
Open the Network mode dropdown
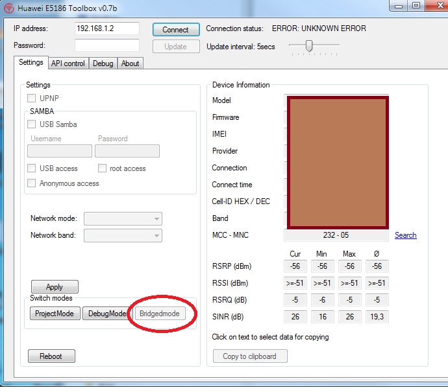123,218
